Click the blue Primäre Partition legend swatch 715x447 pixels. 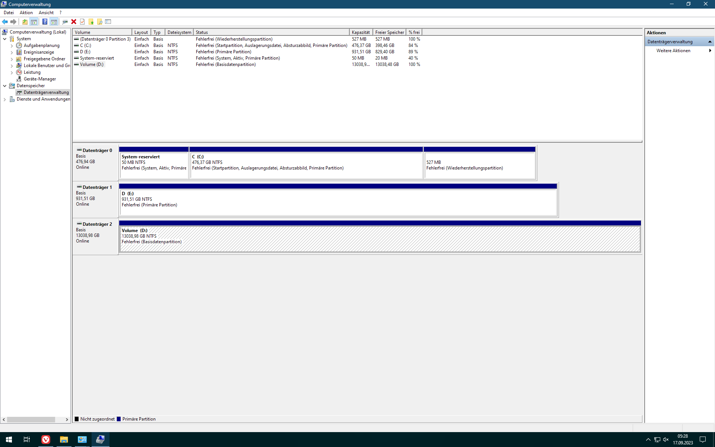click(119, 419)
